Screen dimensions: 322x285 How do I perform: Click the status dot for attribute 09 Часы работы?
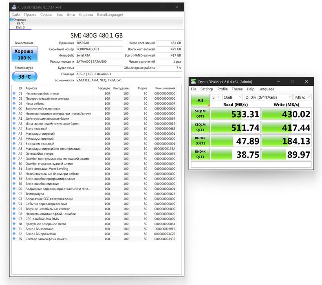coord(14,103)
